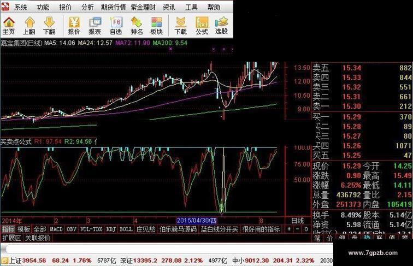Click the - button beside the indicator tabs

pos(297,229)
